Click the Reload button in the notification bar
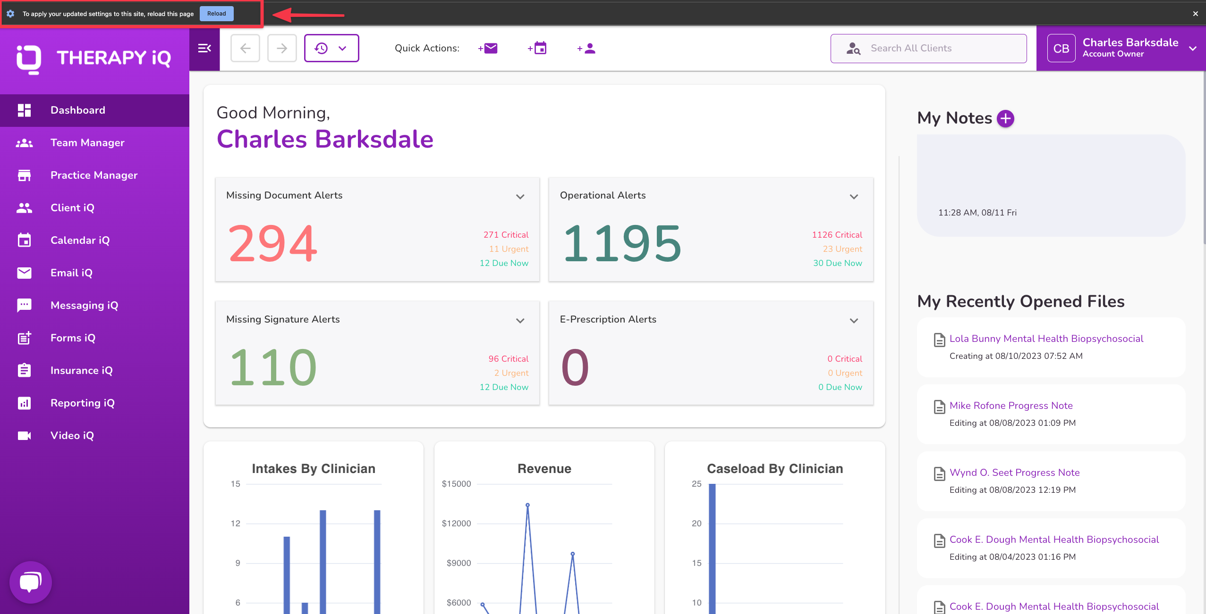Viewport: 1206px width, 614px height. (x=216, y=14)
